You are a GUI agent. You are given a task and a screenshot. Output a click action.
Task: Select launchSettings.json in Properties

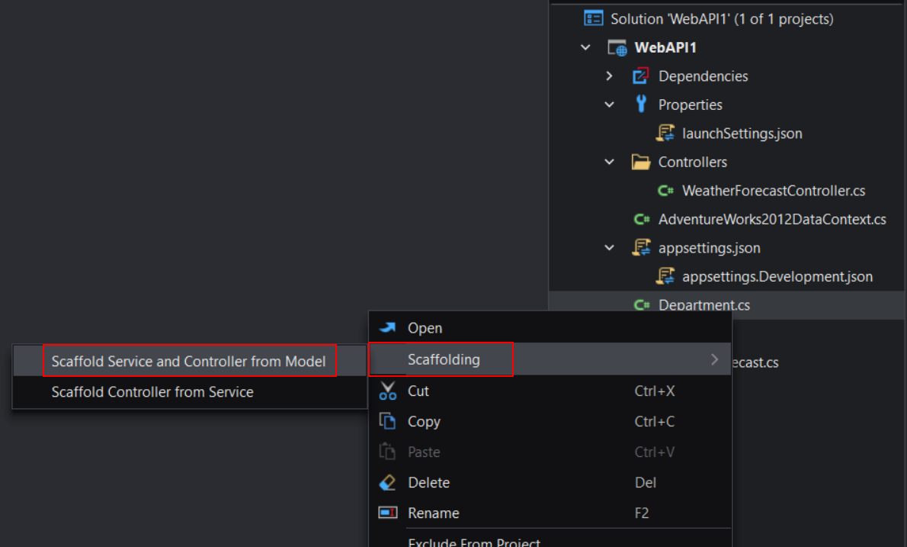coord(742,134)
